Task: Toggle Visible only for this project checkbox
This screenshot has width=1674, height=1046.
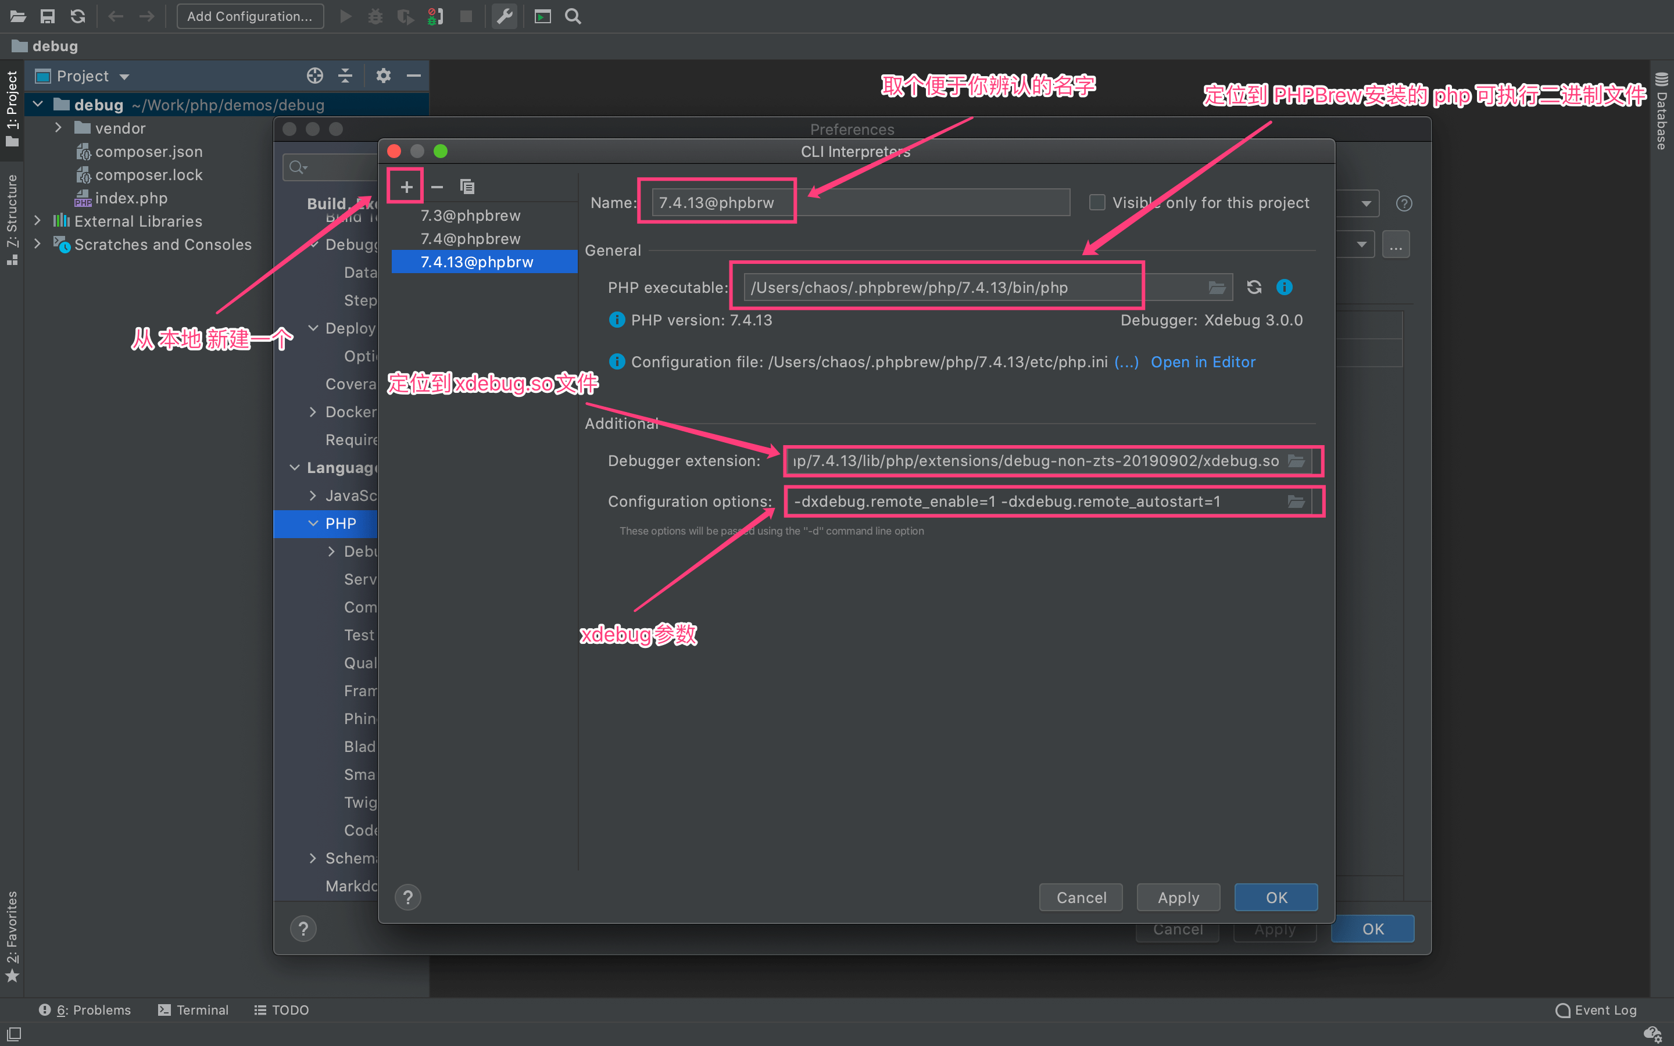Action: [x=1096, y=202]
